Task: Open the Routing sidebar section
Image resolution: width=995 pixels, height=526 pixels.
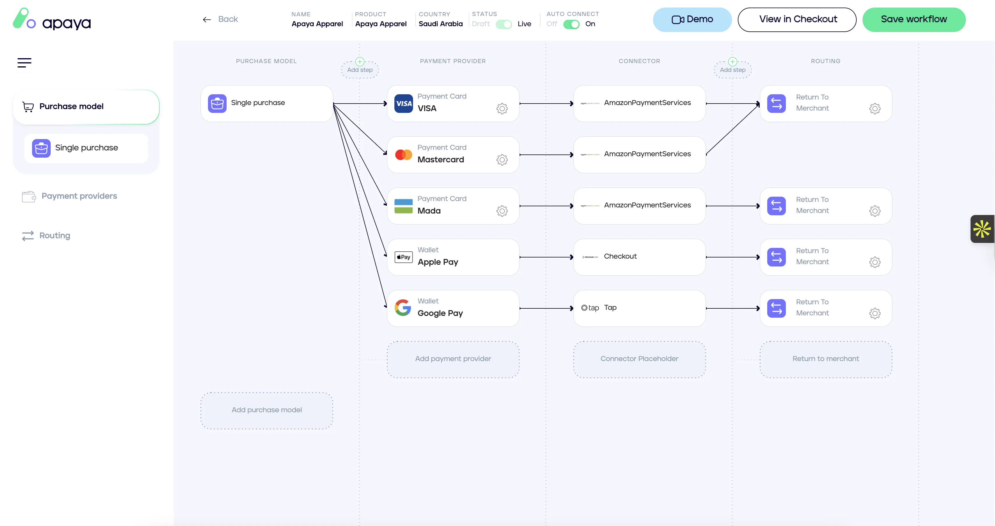Action: tap(46, 236)
